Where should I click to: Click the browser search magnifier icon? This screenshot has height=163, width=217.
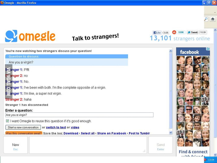(206, 19)
